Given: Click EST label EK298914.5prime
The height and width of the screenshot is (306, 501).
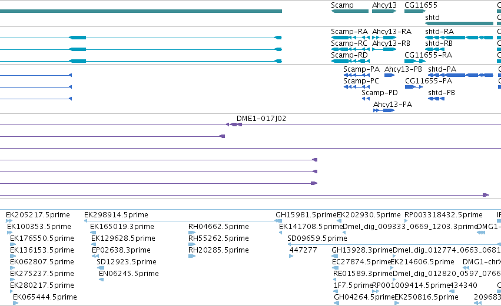Looking at the screenshot, I should pyautogui.click(x=116, y=215).
